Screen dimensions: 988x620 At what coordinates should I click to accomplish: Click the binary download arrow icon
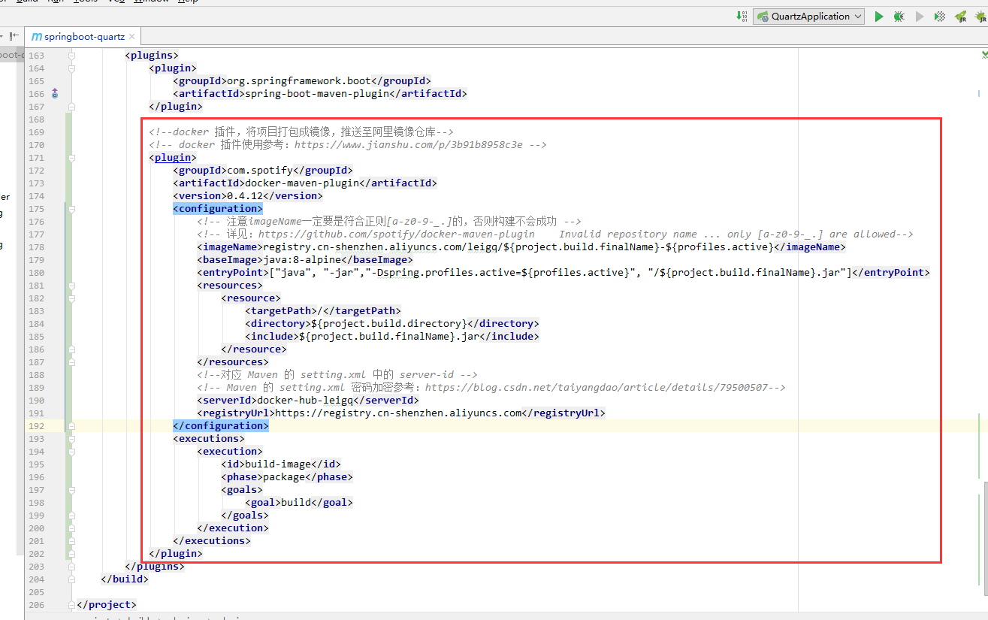click(742, 16)
